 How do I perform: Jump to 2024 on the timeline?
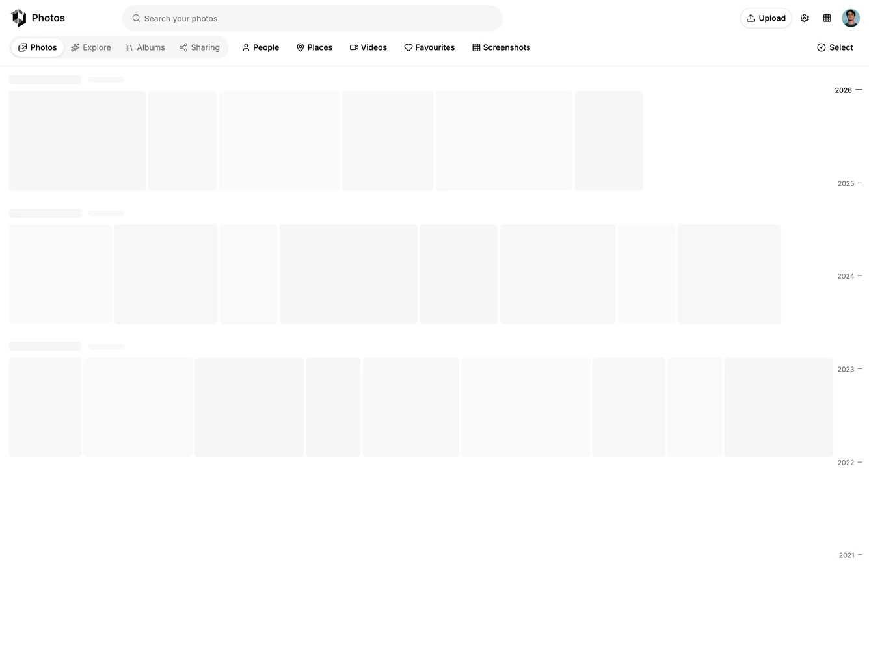[x=849, y=276]
